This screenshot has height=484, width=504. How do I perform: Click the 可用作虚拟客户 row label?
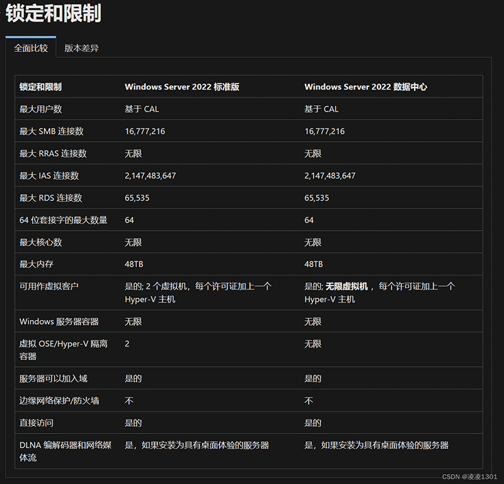coord(49,286)
